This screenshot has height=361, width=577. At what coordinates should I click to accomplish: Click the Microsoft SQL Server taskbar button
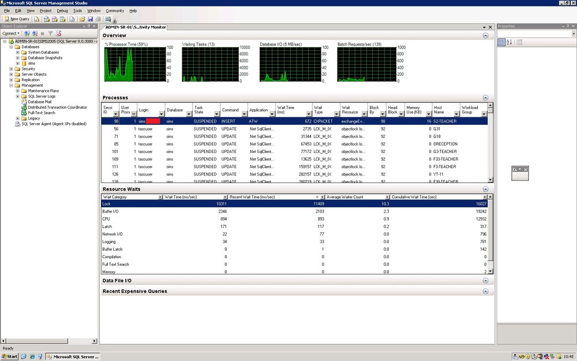tap(73, 356)
